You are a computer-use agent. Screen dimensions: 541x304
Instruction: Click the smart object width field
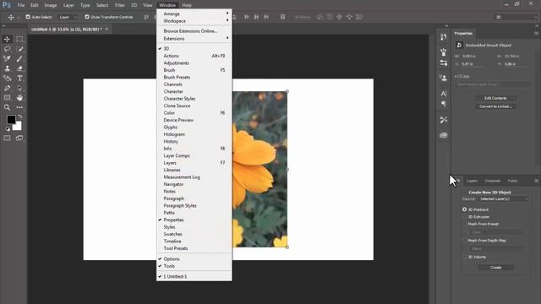[x=472, y=57]
